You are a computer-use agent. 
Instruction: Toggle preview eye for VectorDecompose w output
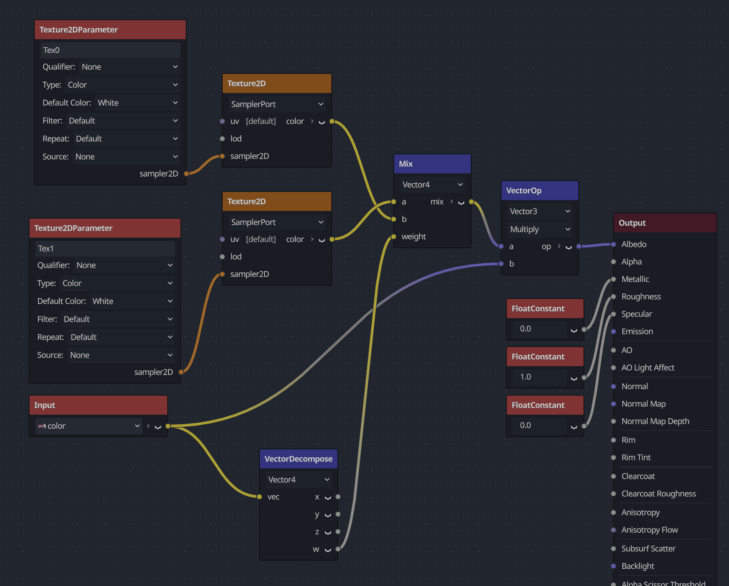328,550
